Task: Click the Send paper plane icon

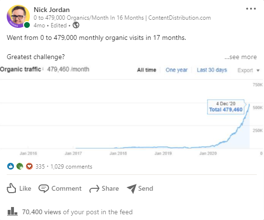Action: 131,189
